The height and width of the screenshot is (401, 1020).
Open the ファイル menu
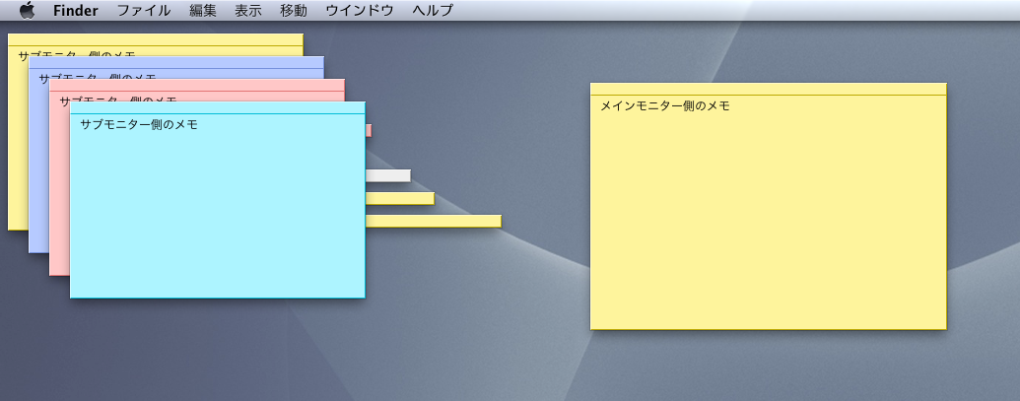click(144, 11)
